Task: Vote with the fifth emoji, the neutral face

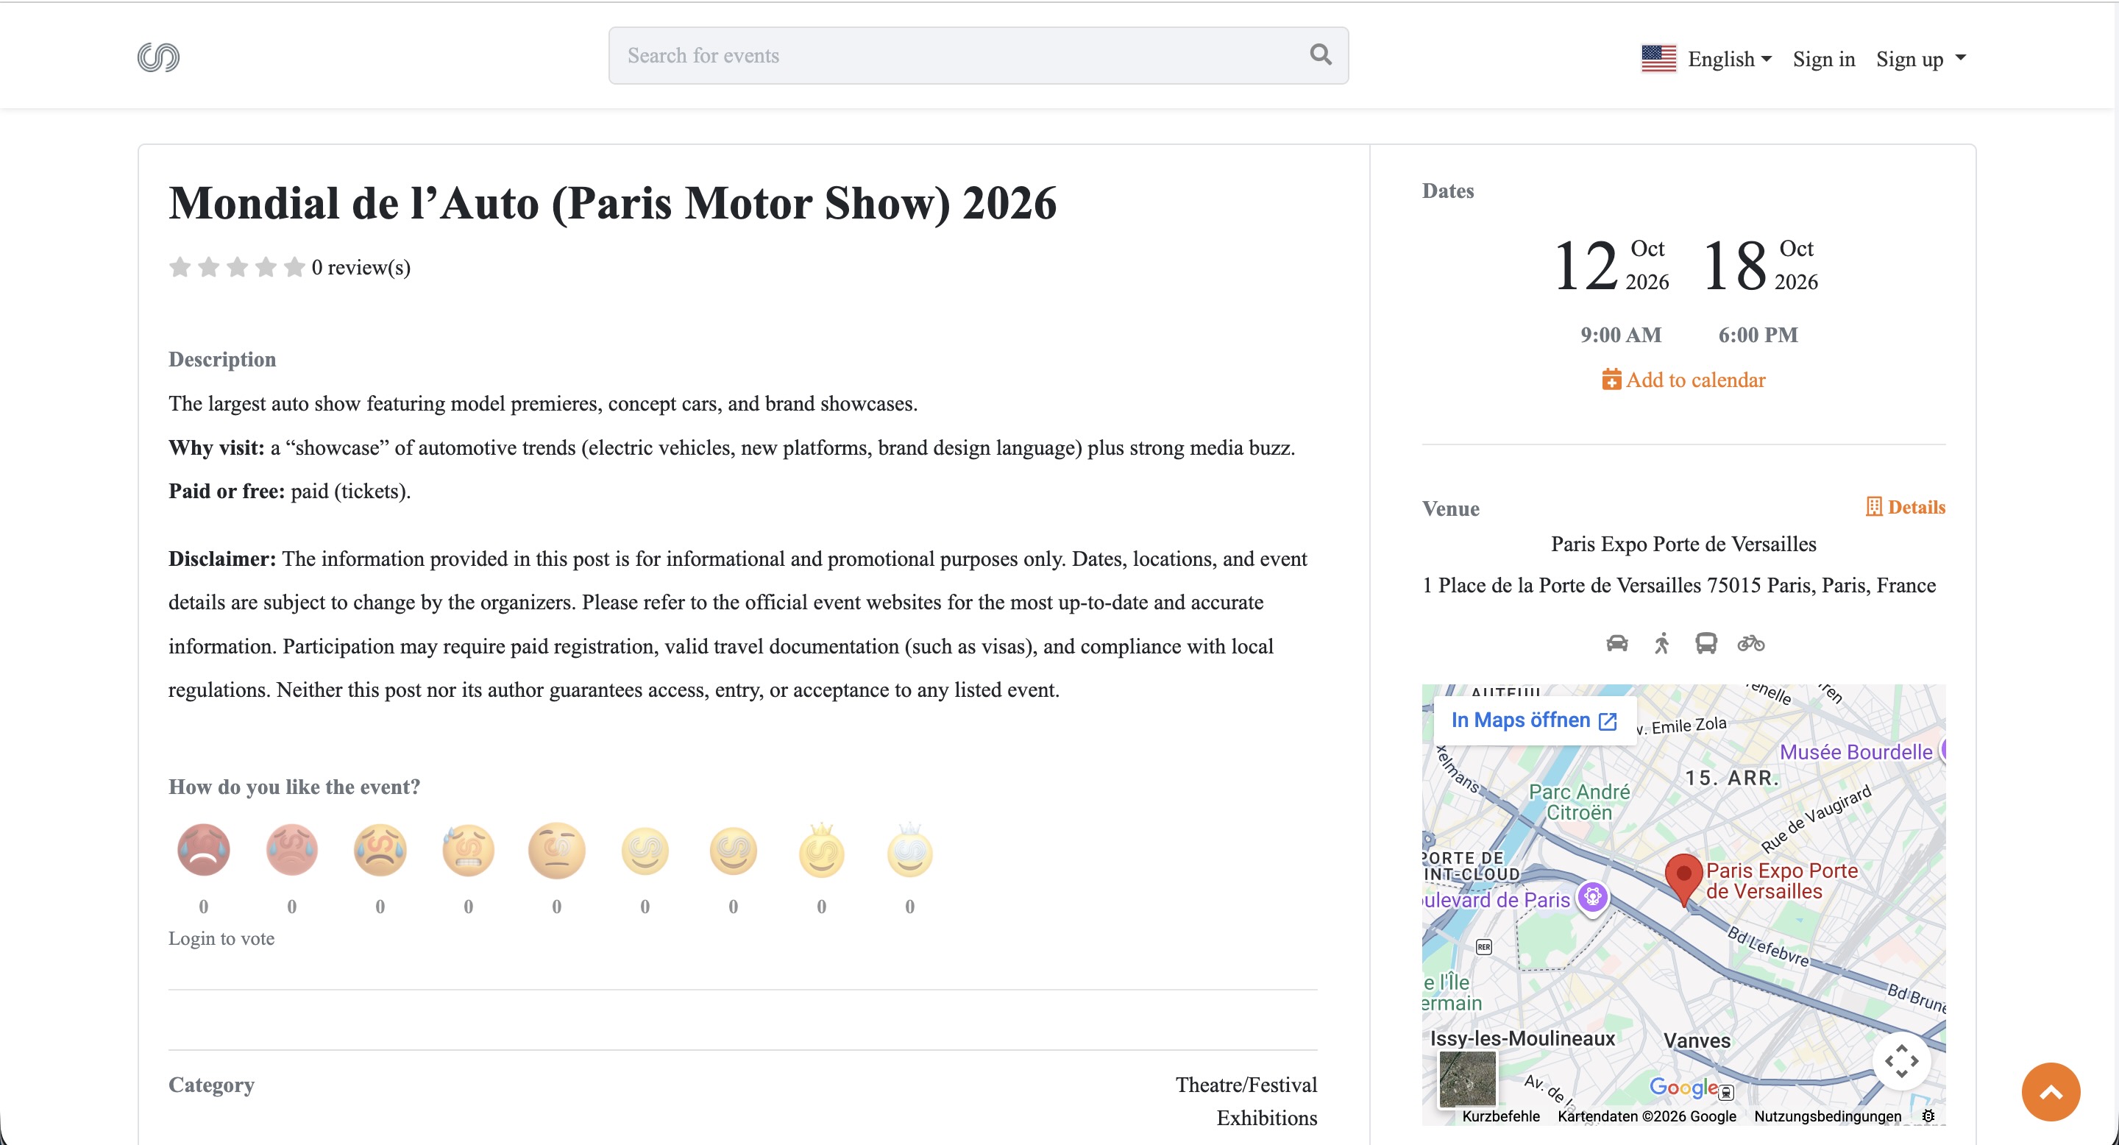Action: (557, 850)
